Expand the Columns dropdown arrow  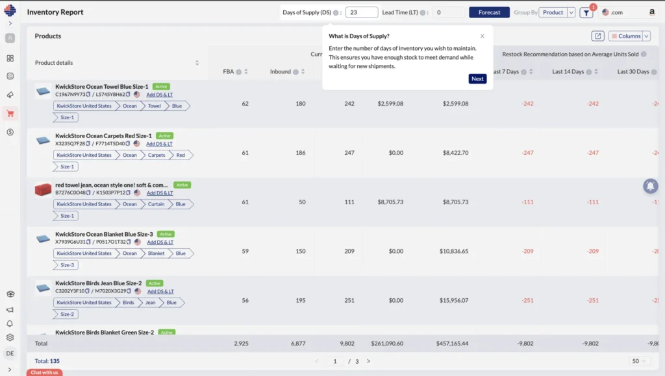click(646, 36)
